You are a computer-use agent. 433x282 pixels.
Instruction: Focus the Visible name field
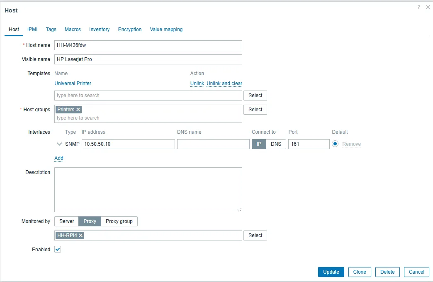[x=148, y=59]
